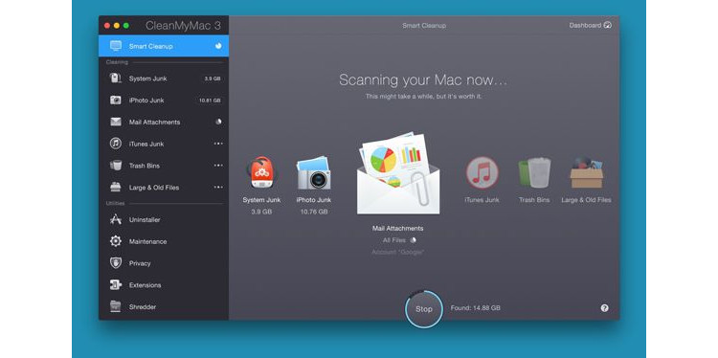This screenshot has width=718, height=358.
Task: Click the 'Found: 14.88 GB' text
Action: coord(475,308)
